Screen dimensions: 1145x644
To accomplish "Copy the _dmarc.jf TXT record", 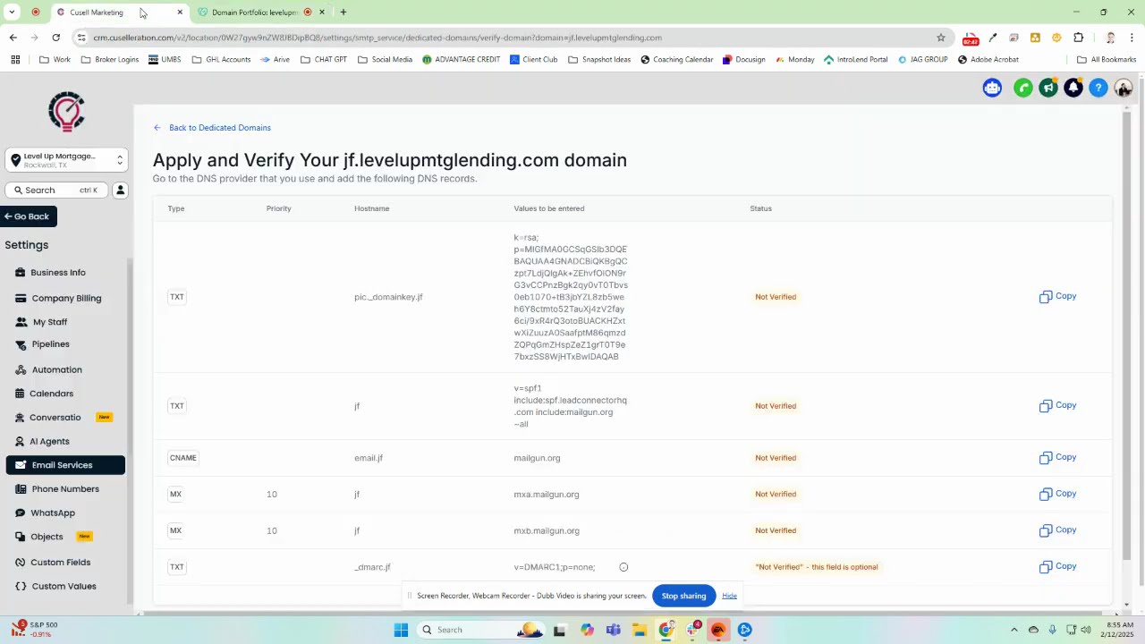I will [x=1057, y=566].
